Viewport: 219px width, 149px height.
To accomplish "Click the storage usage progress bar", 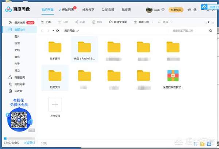I will tap(20, 138).
